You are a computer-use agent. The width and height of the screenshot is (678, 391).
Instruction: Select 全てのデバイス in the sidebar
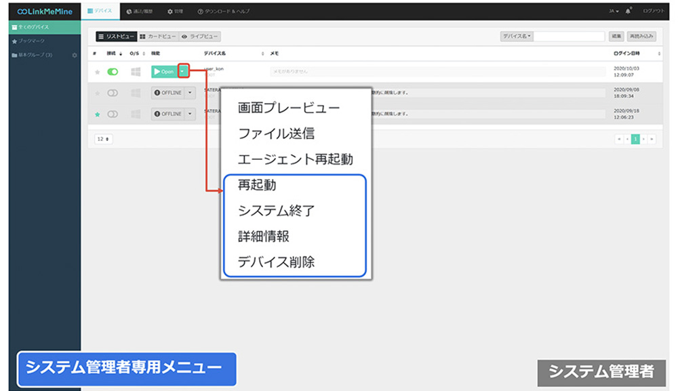45,27
